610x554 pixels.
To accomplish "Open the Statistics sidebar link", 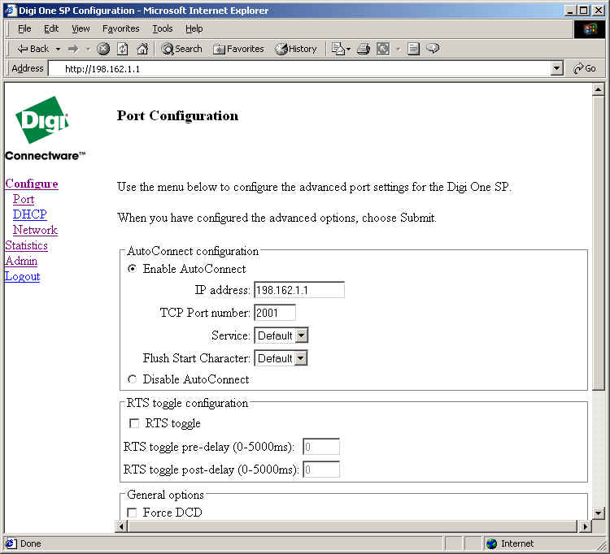I will 26,245.
